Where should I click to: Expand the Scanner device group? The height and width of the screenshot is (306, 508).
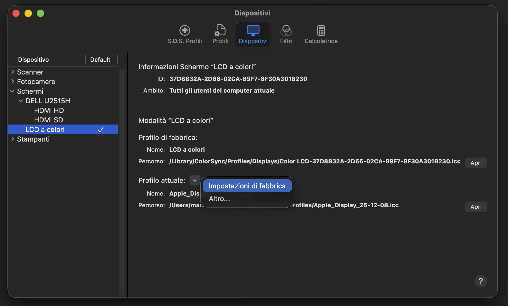13,72
